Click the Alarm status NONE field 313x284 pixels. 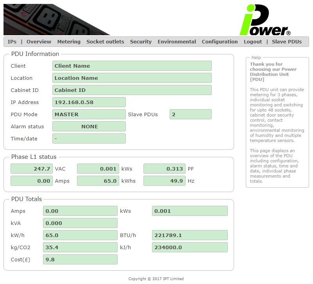[89, 126]
